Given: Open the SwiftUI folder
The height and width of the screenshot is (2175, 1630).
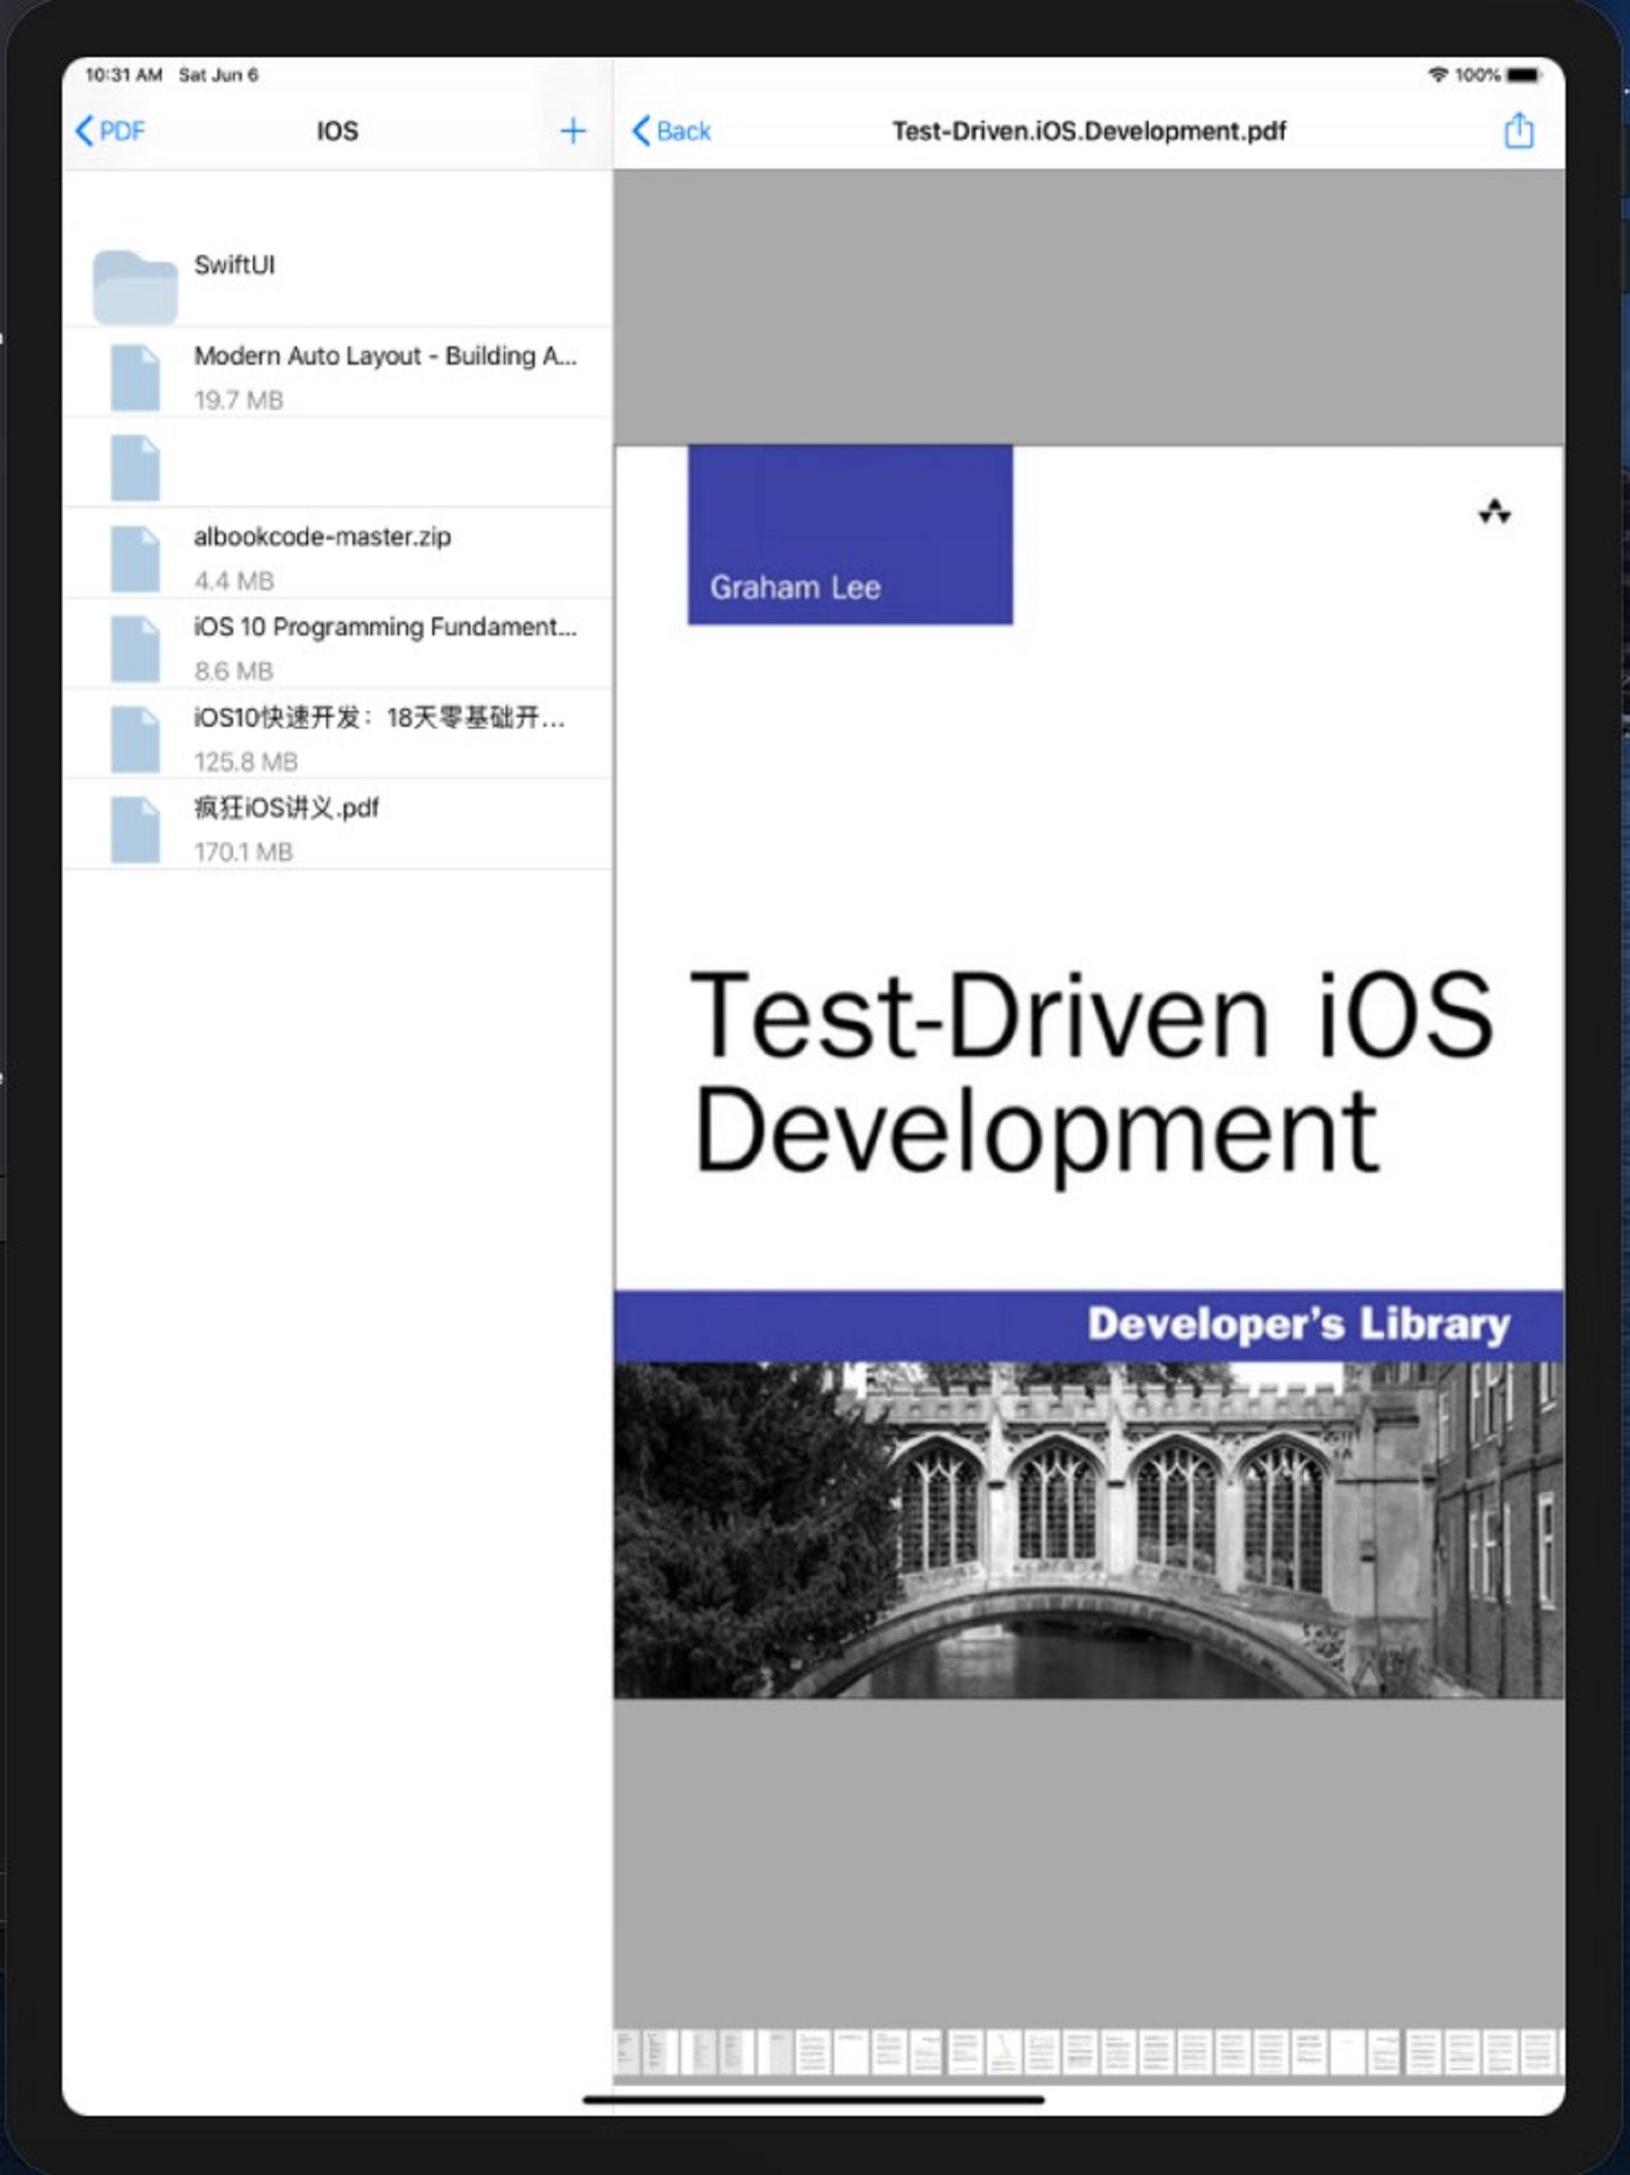Looking at the screenshot, I should [x=234, y=264].
